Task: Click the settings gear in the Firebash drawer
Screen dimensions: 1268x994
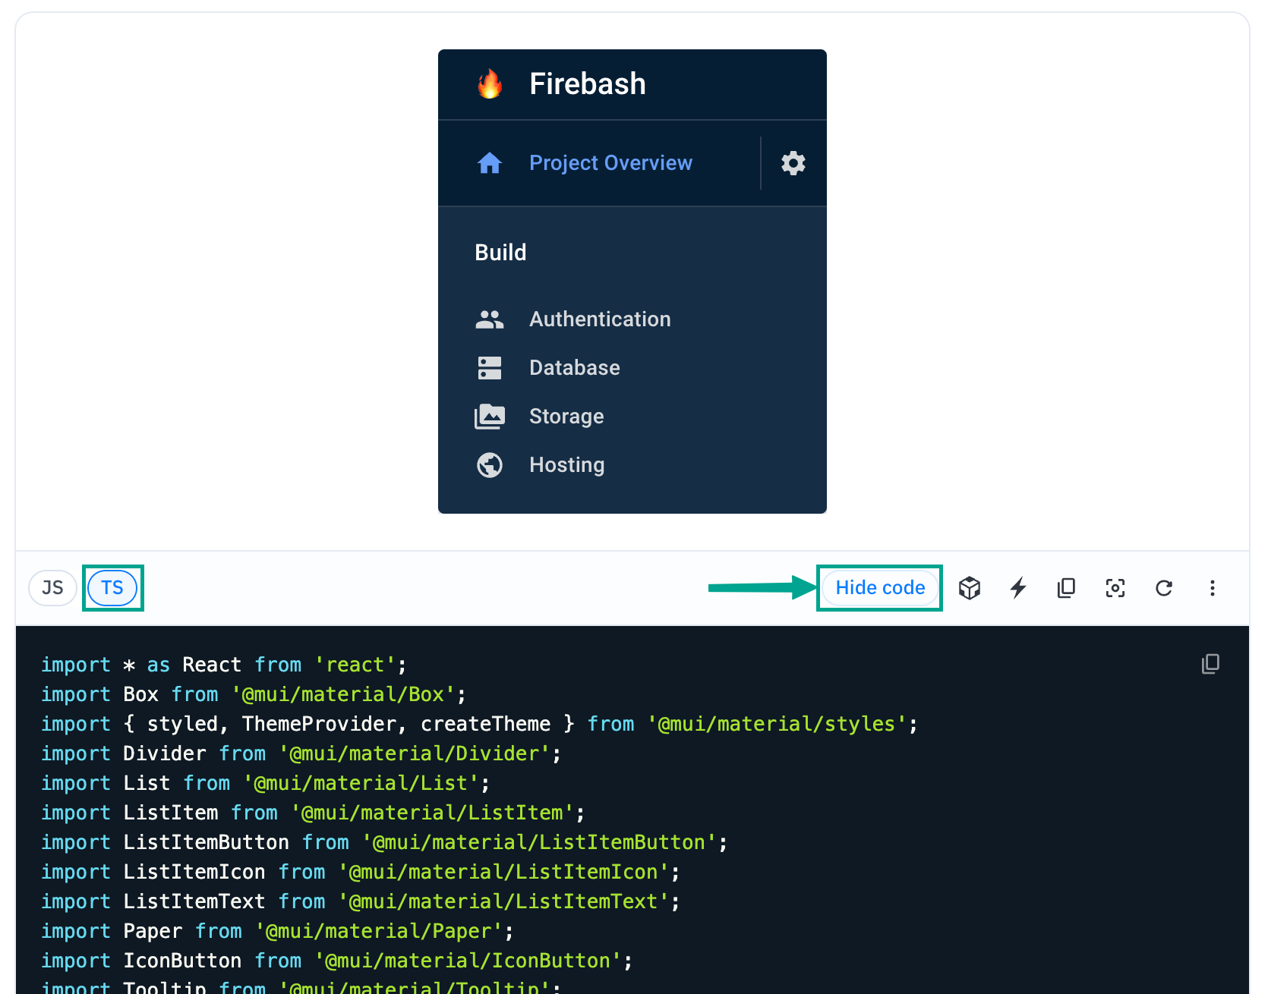Action: [793, 162]
